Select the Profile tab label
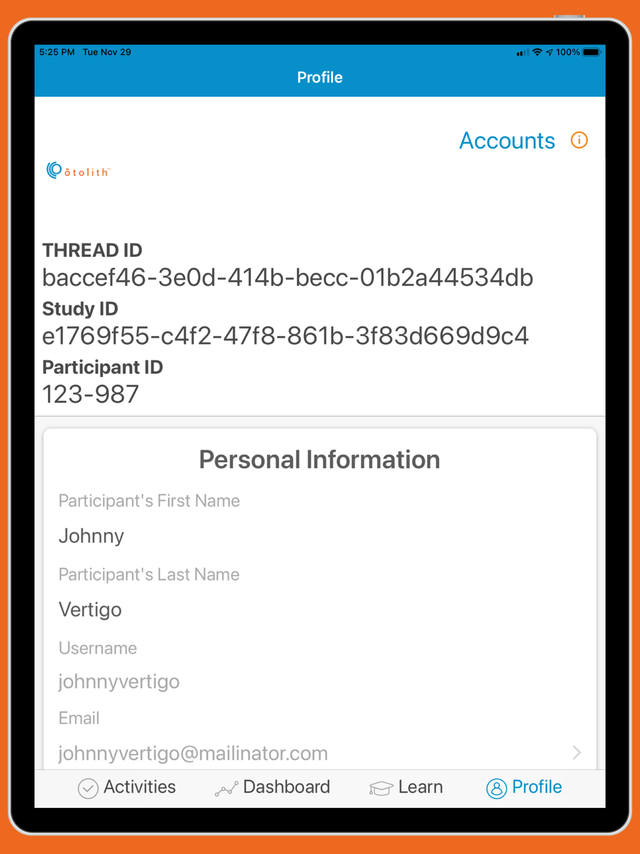This screenshot has height=854, width=640. coord(537,787)
